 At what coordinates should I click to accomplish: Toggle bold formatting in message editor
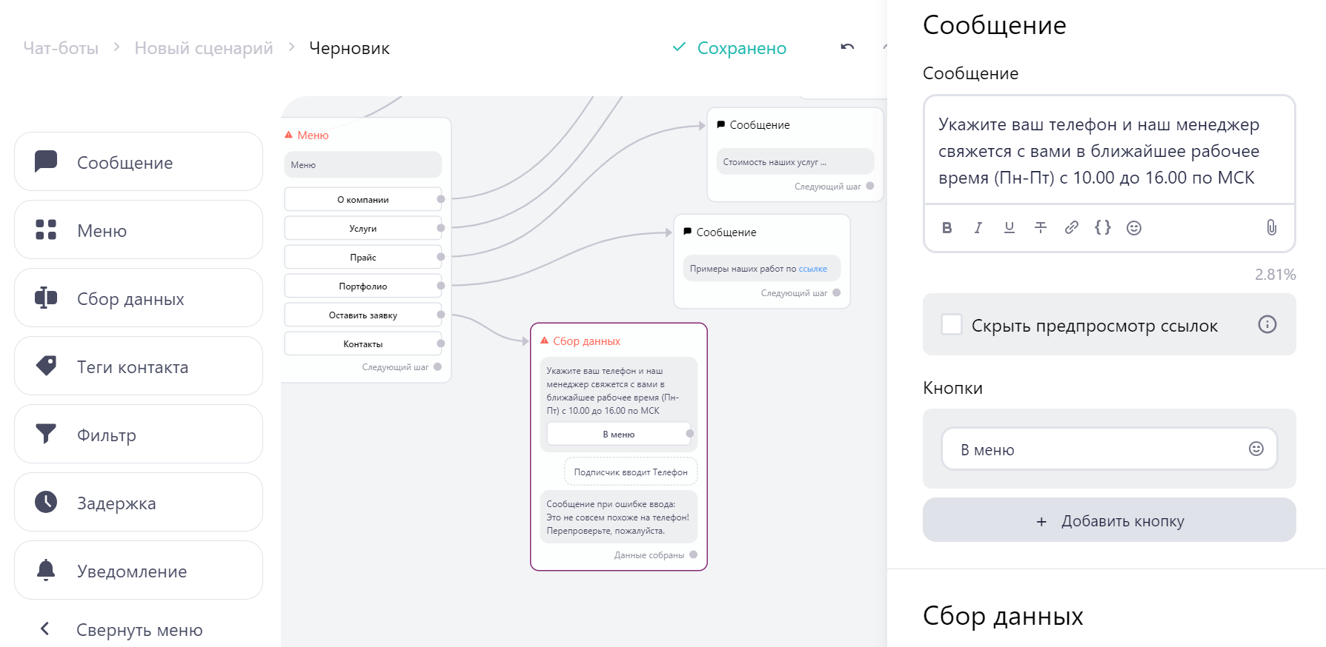pos(947,228)
